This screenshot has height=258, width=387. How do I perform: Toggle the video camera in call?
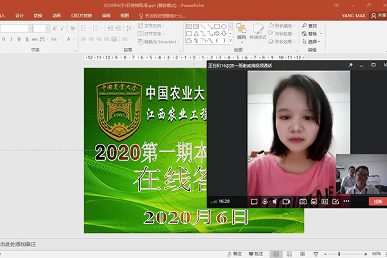click(286, 201)
